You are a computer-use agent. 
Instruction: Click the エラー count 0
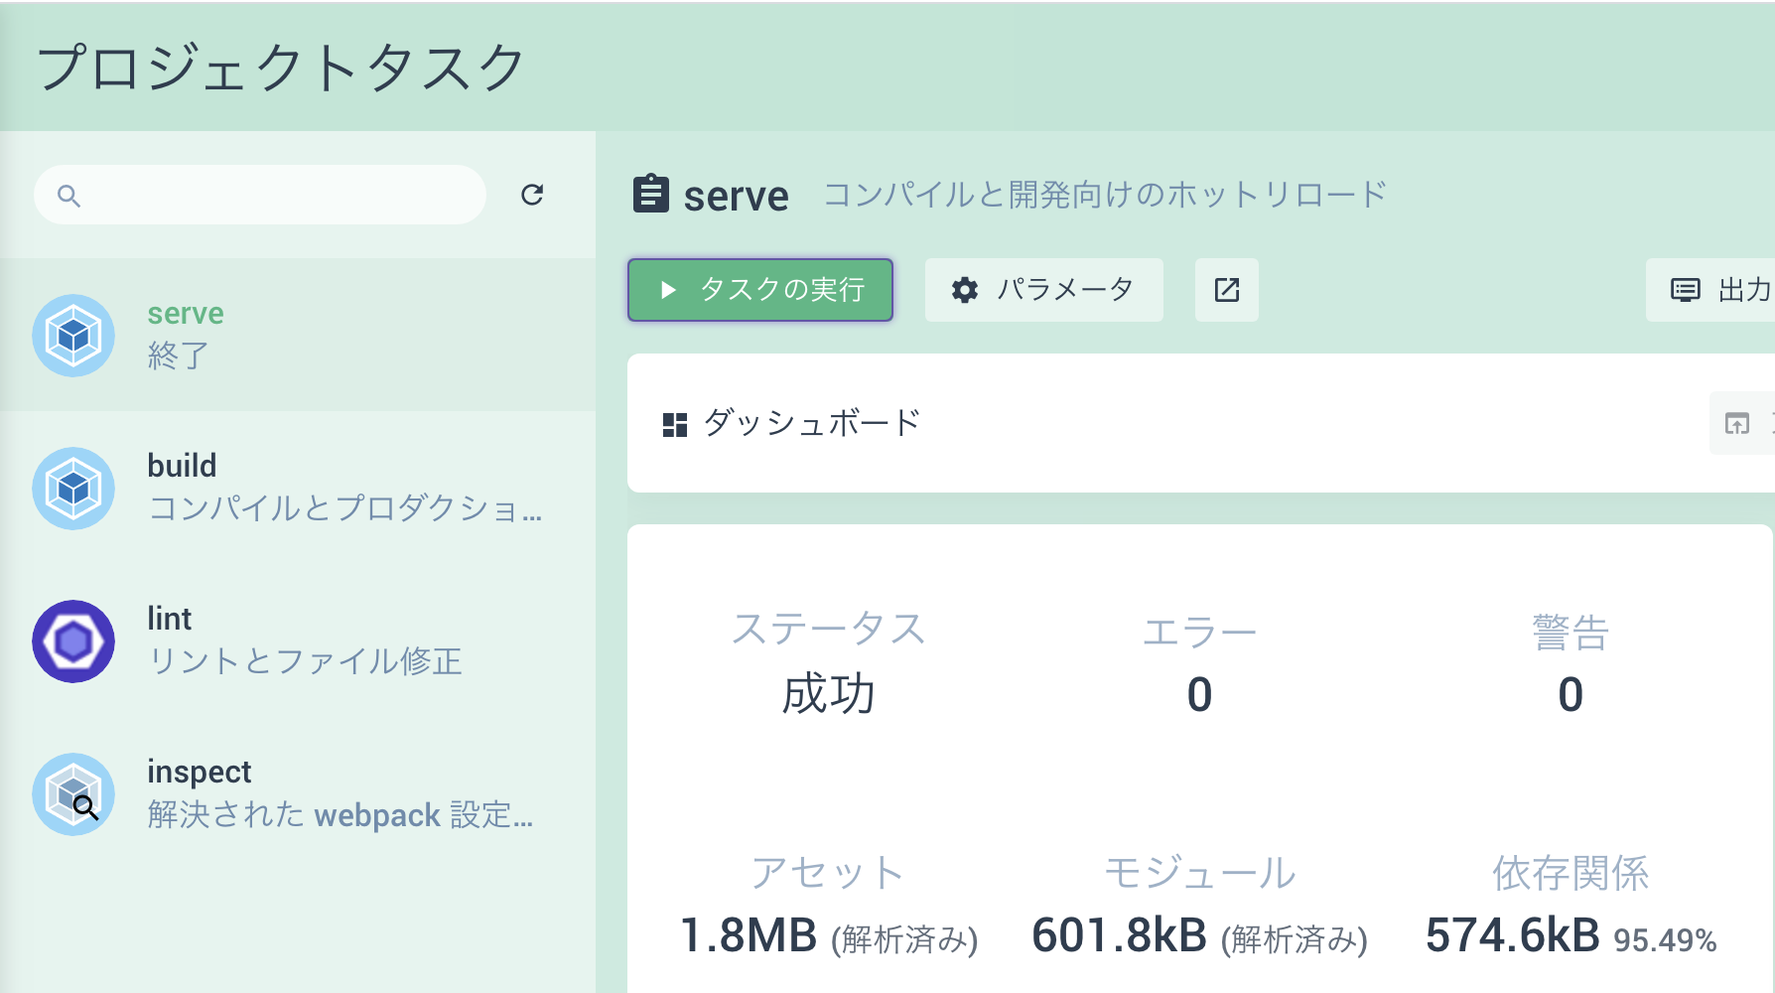coord(1199,694)
